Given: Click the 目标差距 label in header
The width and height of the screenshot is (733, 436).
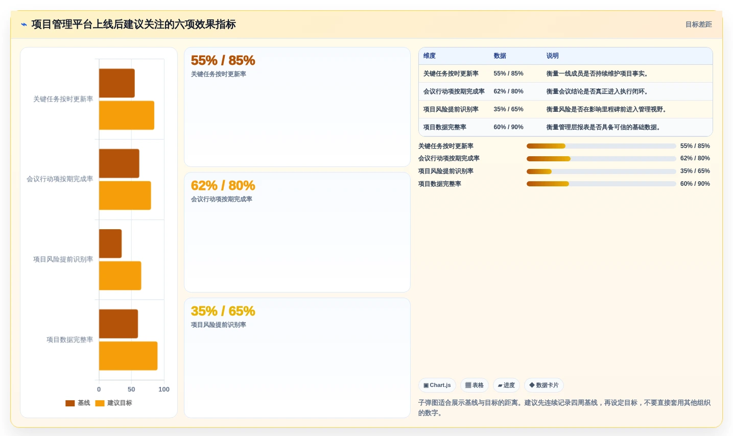Looking at the screenshot, I should (698, 25).
